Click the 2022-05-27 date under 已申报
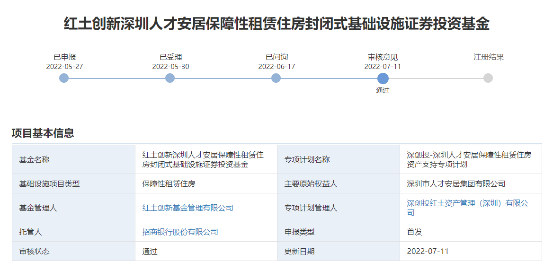 pos(64,67)
